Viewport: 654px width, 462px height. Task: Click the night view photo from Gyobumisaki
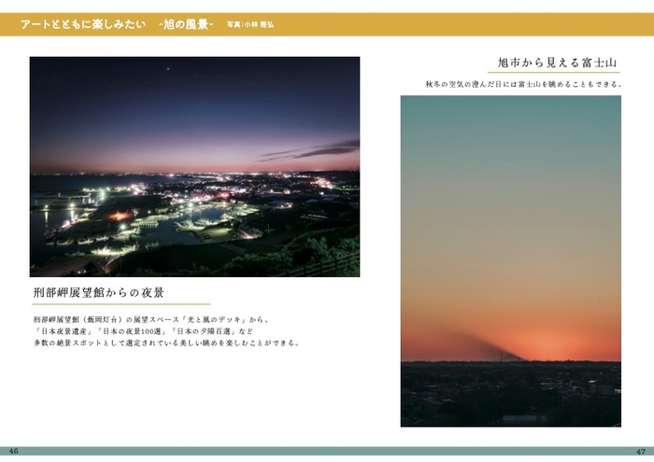tap(194, 166)
